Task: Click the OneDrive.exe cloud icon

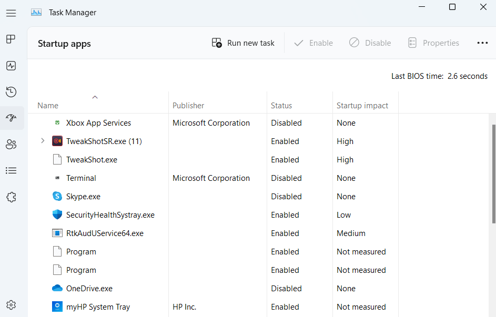Action: [57, 288]
